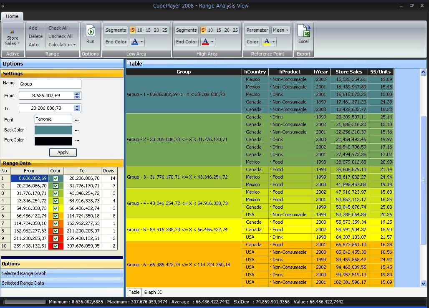Open High Area End Color dropdown arrow

point(212,42)
